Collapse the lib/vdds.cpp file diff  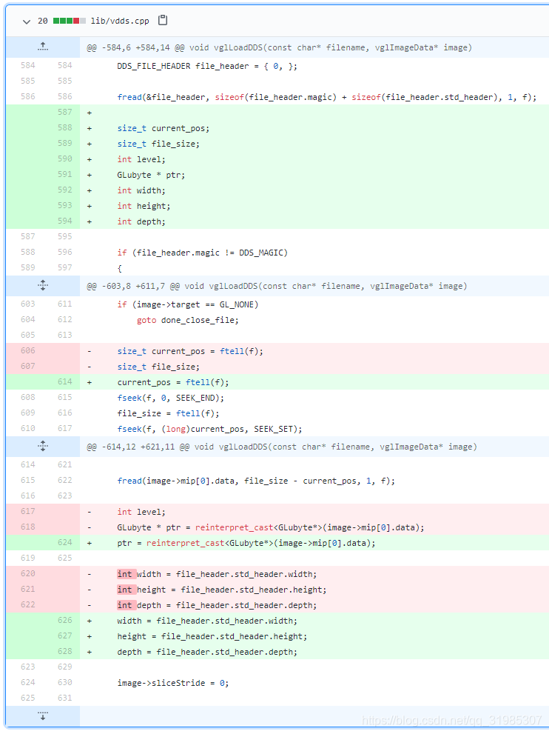[x=26, y=21]
